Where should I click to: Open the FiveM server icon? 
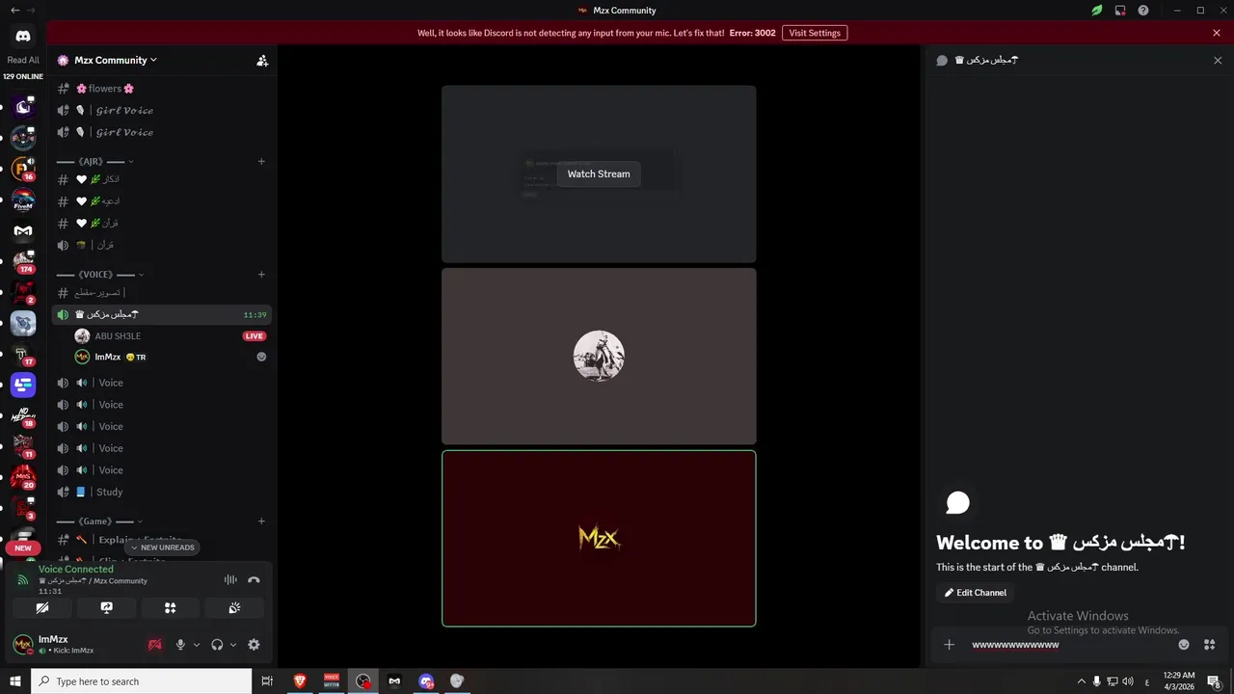(x=23, y=200)
